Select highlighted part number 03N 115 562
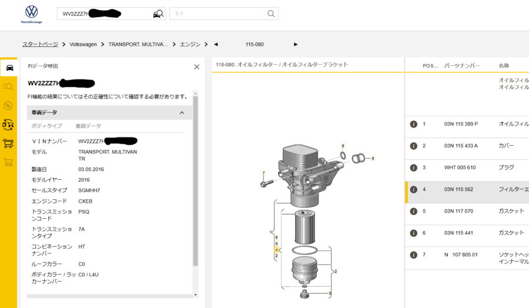 (x=458, y=190)
